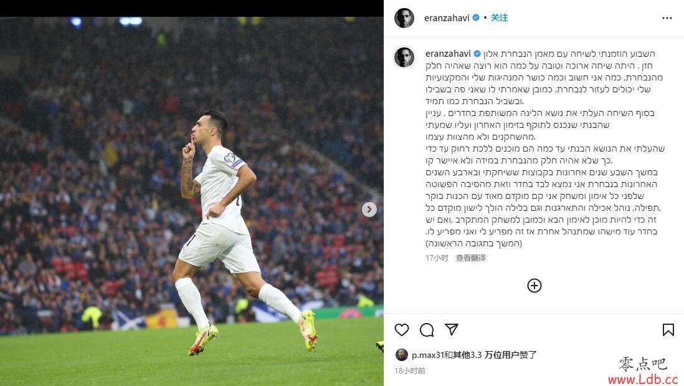Save the post with the bookmark icon
684x386 pixels.
point(668,330)
